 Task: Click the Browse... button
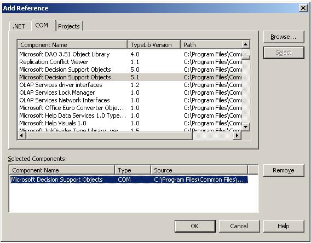tap(284, 37)
